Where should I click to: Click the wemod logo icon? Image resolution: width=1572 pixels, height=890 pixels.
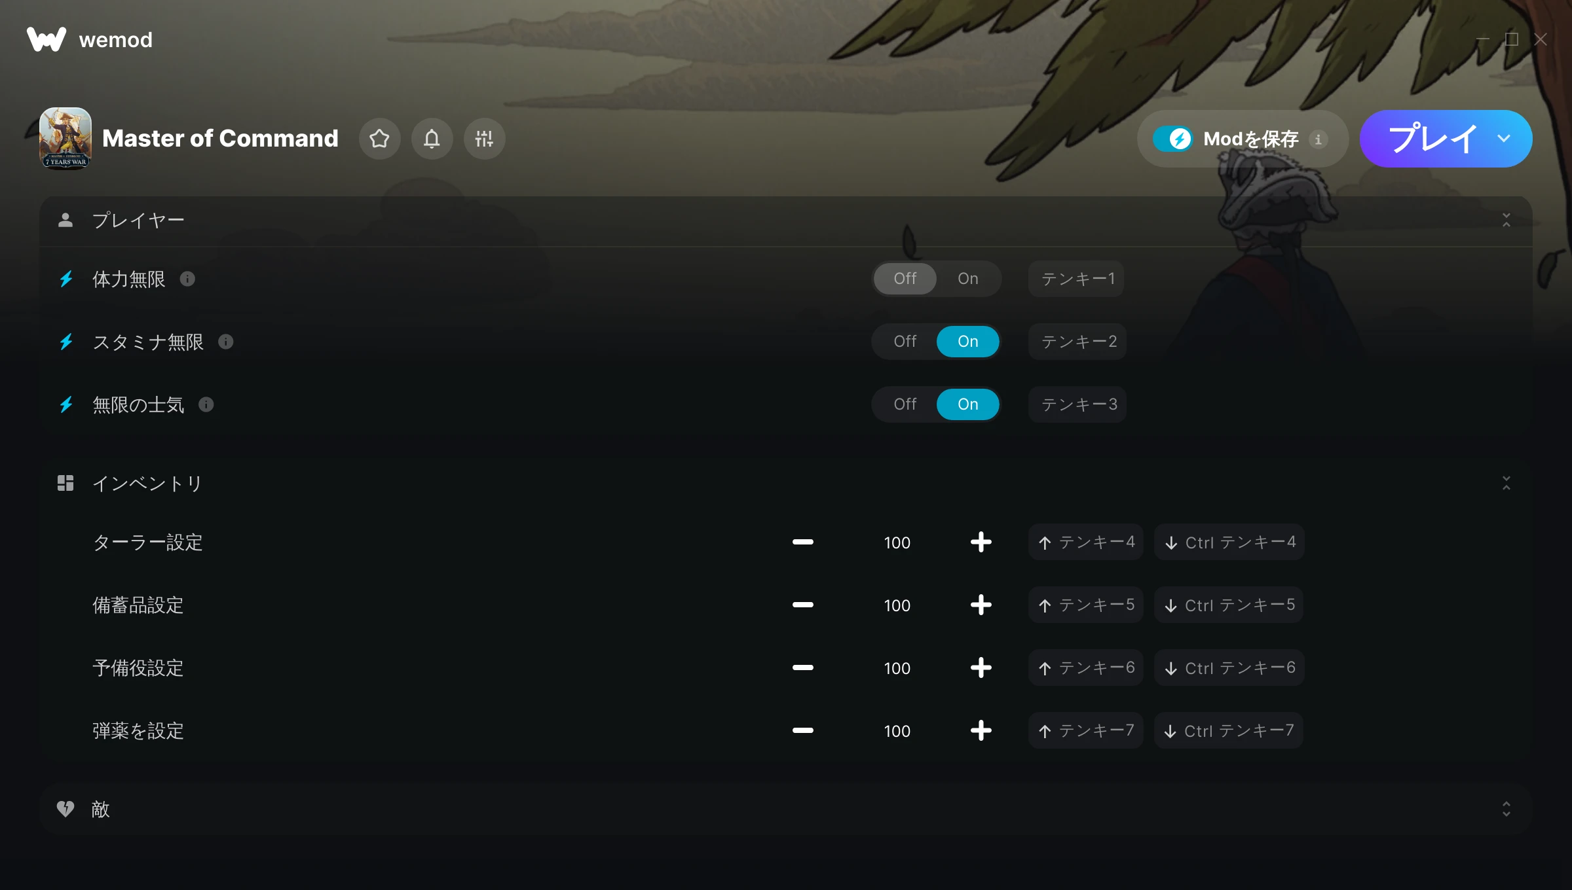tap(47, 39)
